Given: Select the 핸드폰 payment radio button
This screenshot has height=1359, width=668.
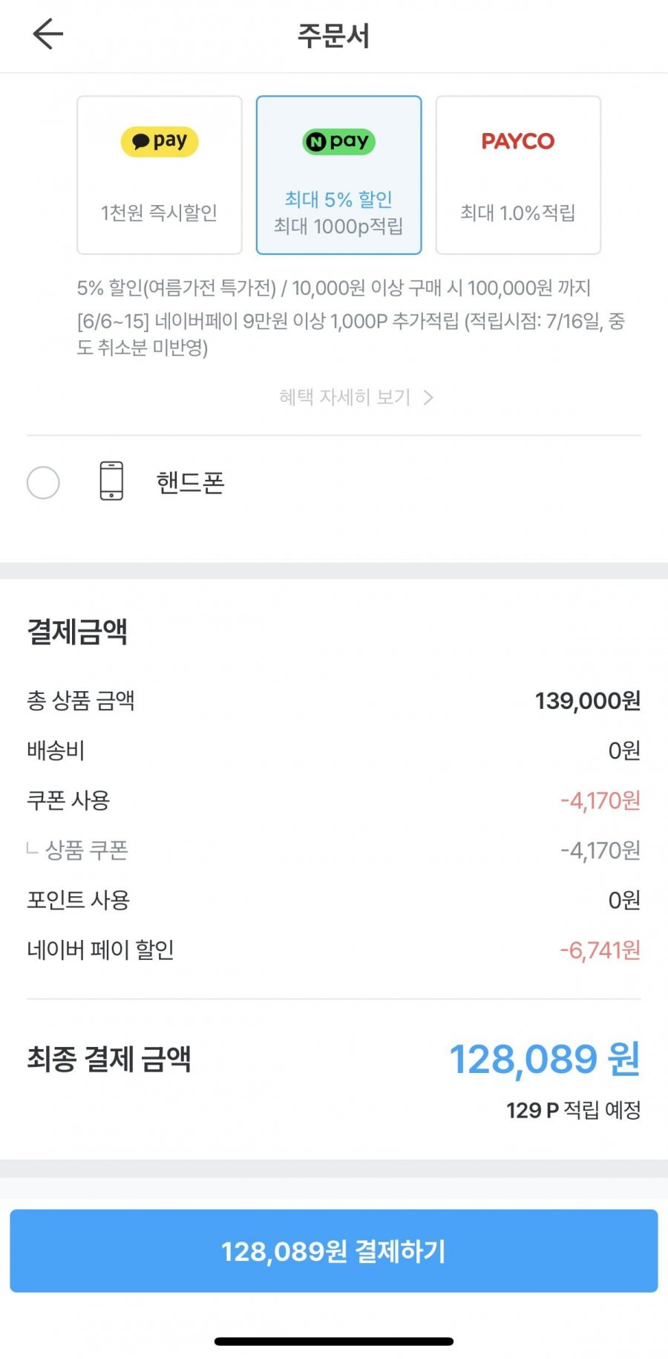Looking at the screenshot, I should click(x=43, y=482).
